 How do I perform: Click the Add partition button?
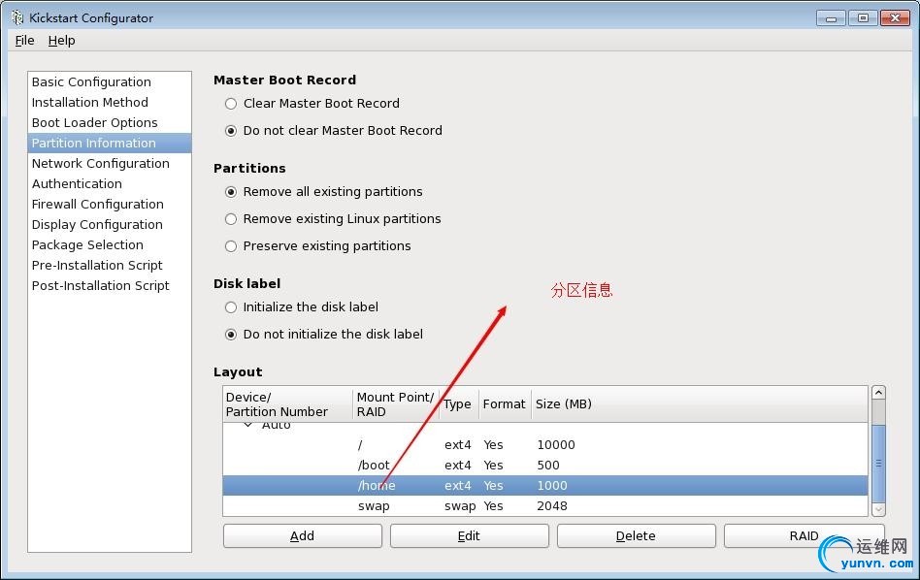302,536
